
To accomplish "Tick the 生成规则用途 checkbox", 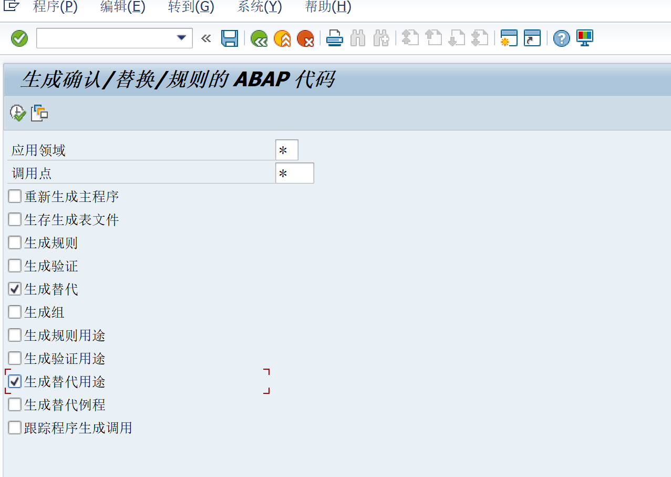I will click(15, 336).
